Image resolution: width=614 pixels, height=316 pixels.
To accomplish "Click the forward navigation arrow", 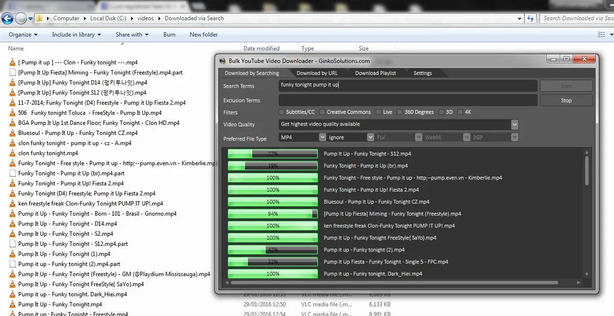I will (x=20, y=18).
